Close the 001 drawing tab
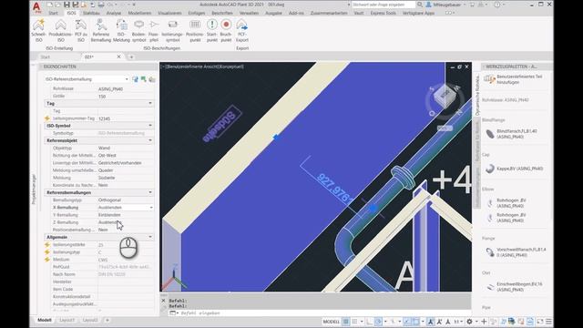Screen dimensions: 583x328 (119, 56)
